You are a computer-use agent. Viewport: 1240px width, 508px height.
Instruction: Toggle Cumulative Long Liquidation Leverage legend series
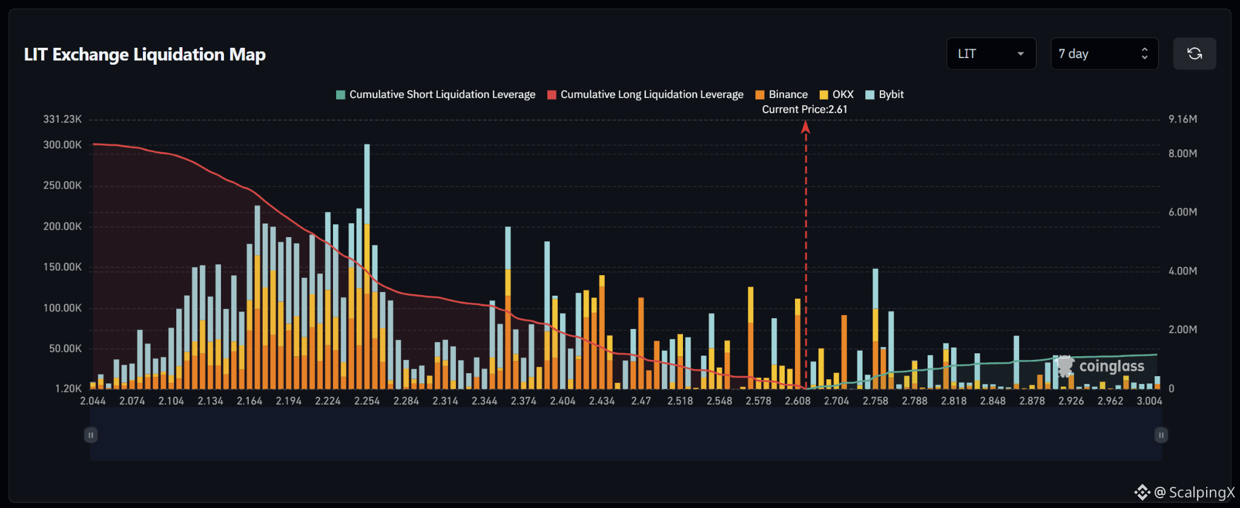[x=645, y=94]
